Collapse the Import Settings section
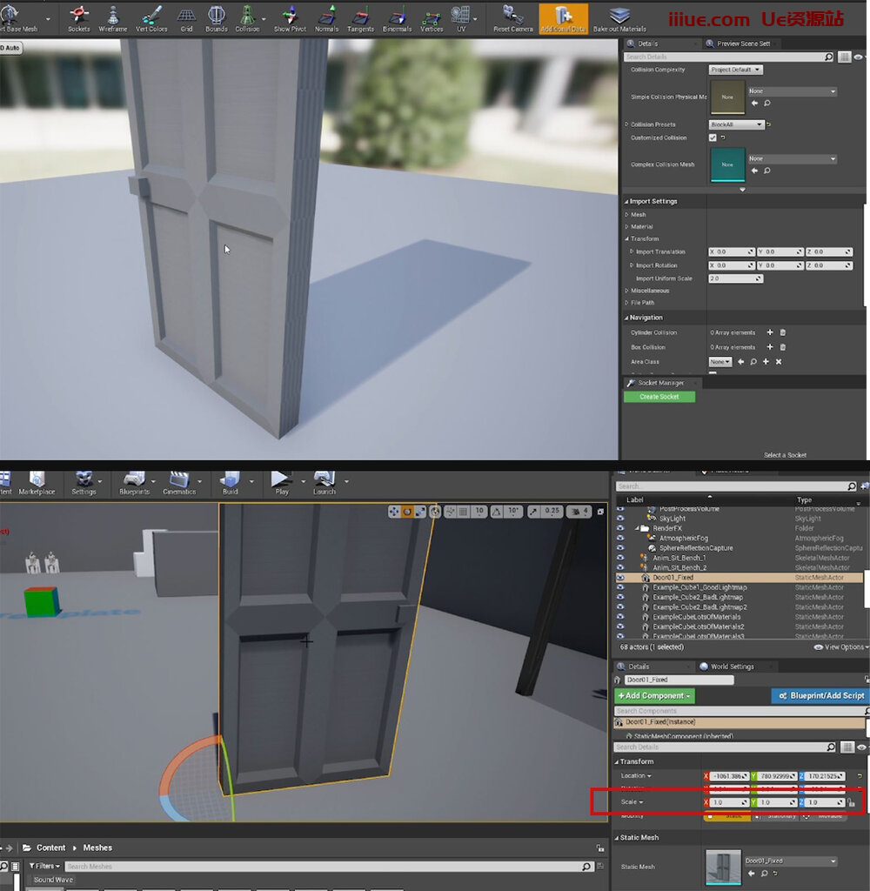 point(626,201)
